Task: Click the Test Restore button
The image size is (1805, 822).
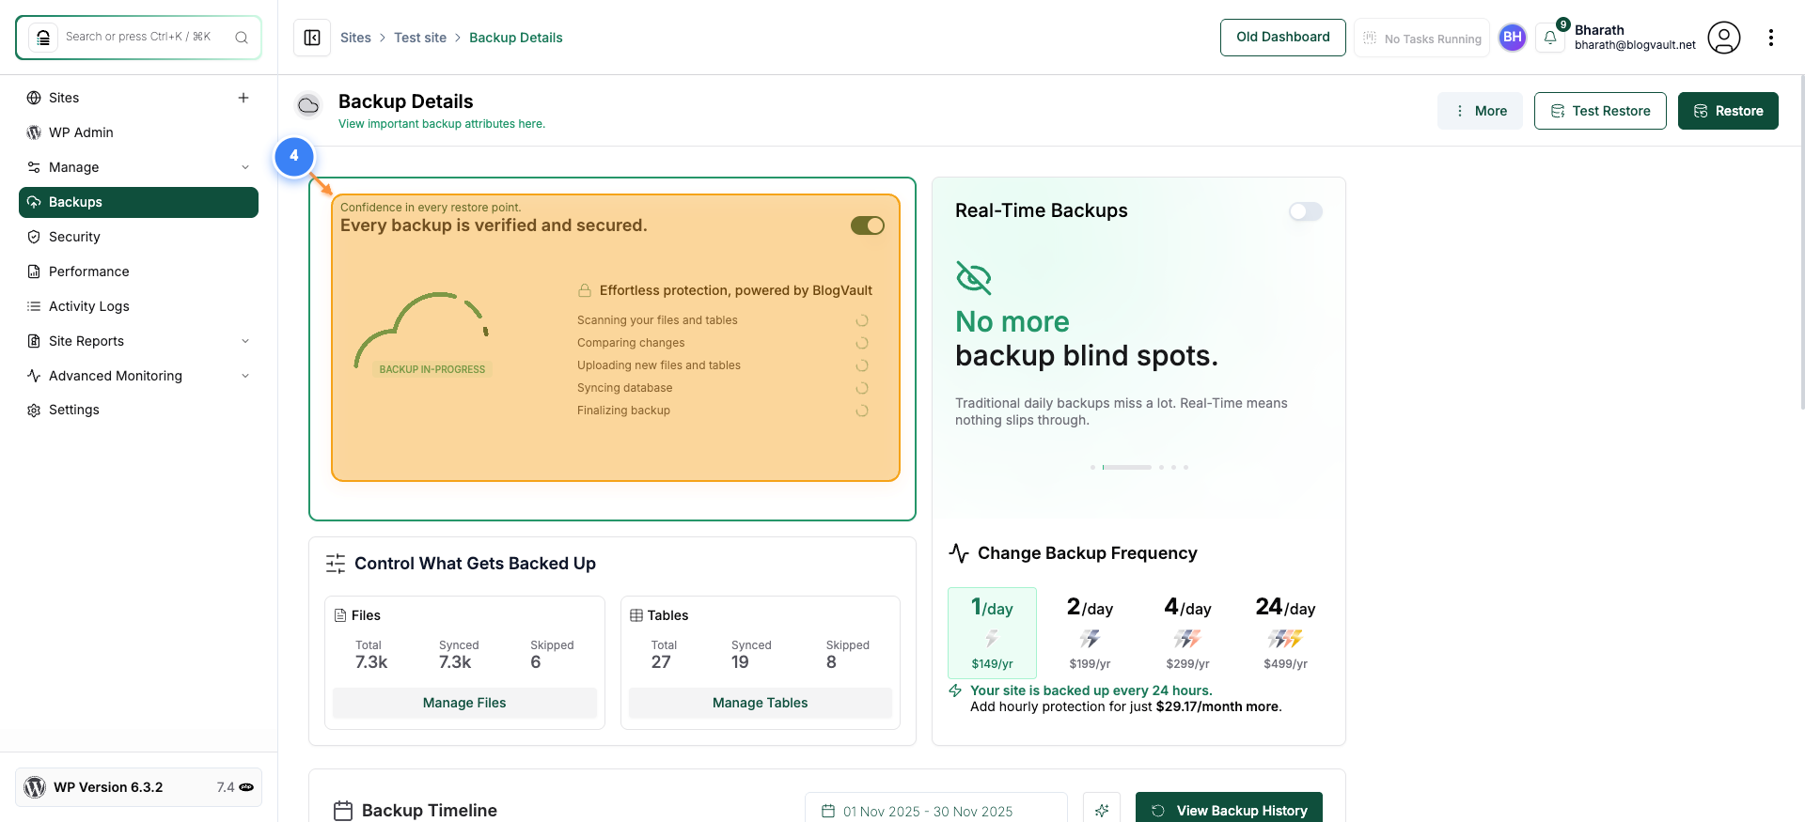Action: tap(1600, 111)
